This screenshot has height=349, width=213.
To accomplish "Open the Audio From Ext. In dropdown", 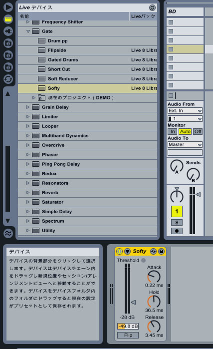I will (x=185, y=111).
